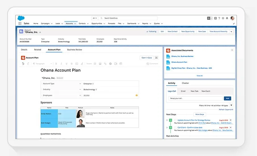Check the Call Client task checkbox
The image size is (257, 156).
coord(175,128)
